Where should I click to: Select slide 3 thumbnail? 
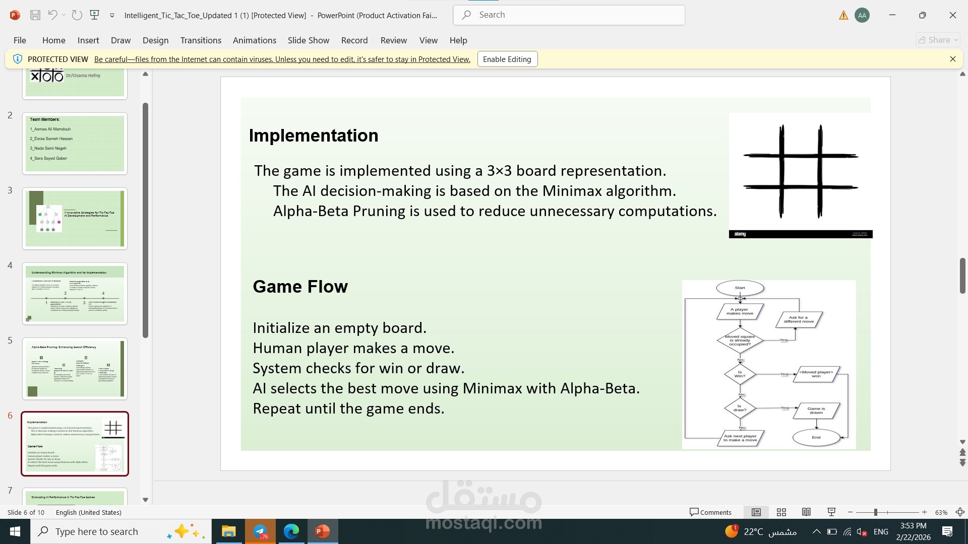pos(75,218)
